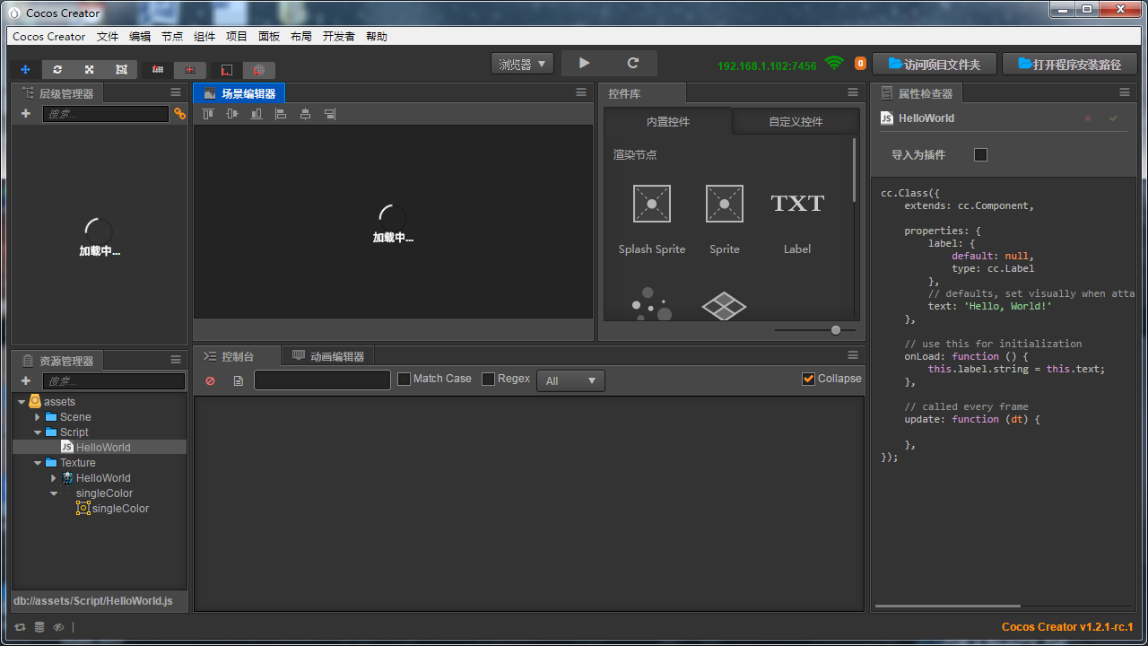Image resolution: width=1148 pixels, height=646 pixels.
Task: Align top edges in scene editor toolbar
Action: click(208, 114)
